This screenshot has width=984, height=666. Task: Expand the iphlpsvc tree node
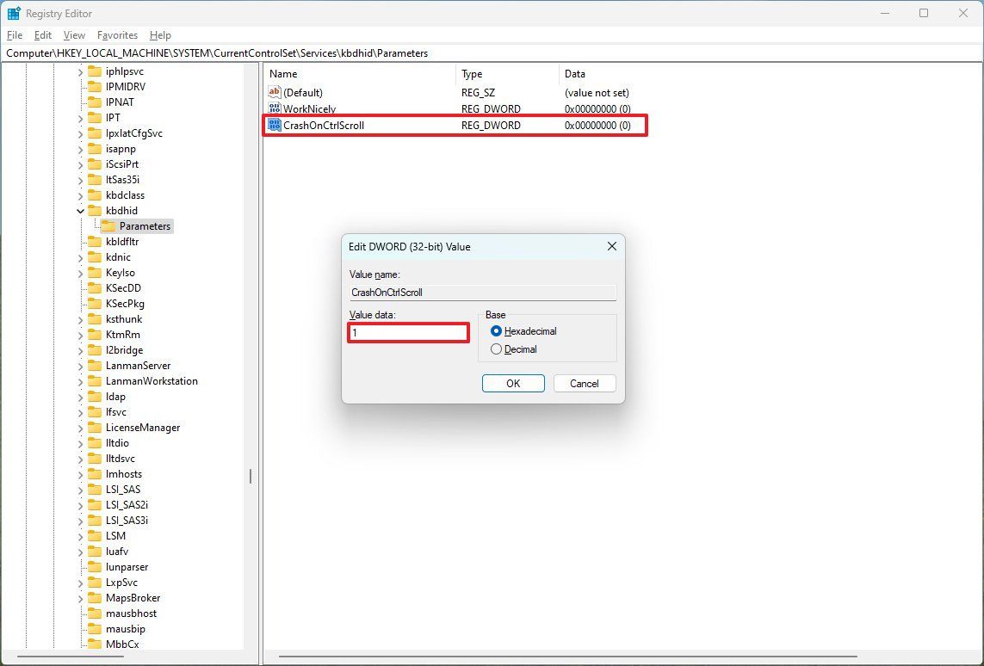coord(80,71)
